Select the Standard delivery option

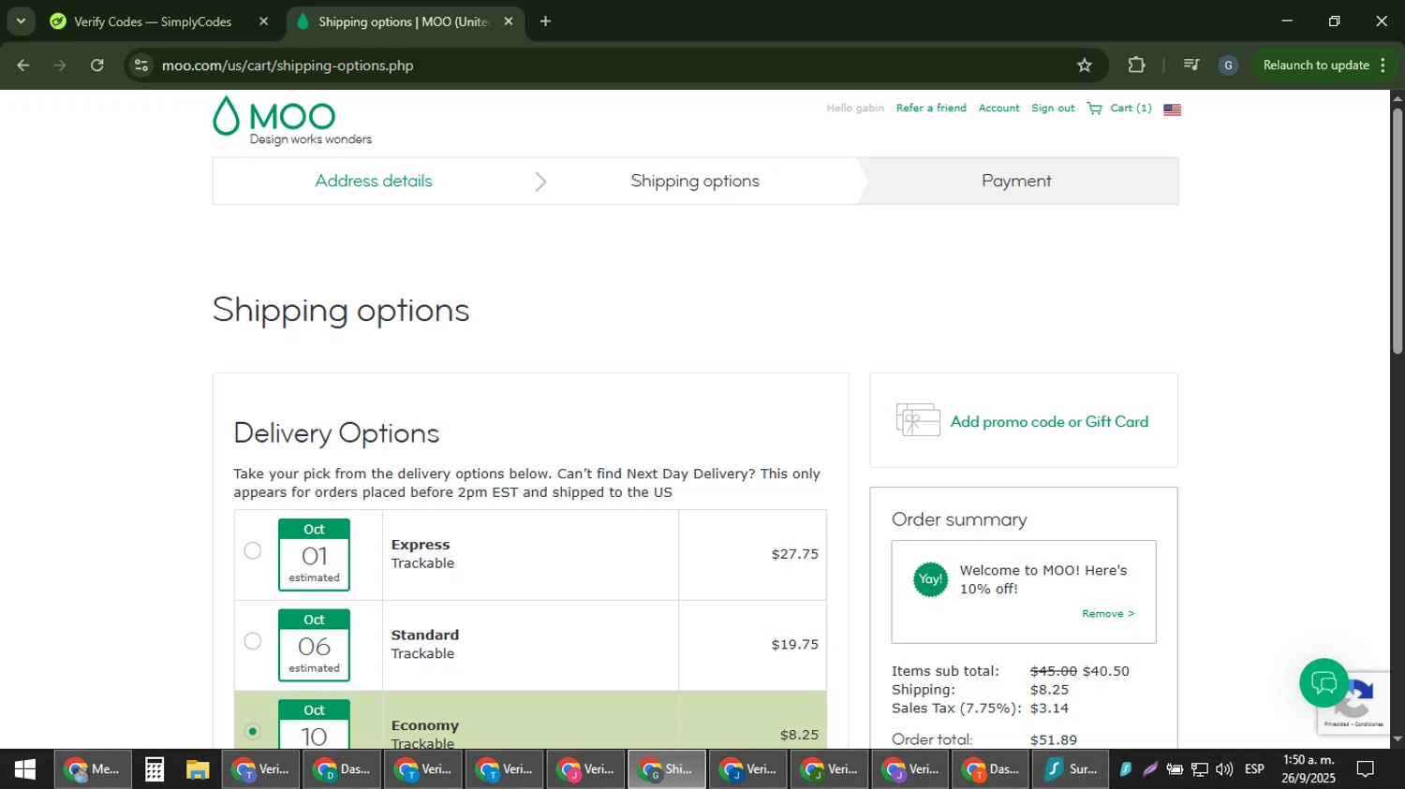pyautogui.click(x=253, y=641)
